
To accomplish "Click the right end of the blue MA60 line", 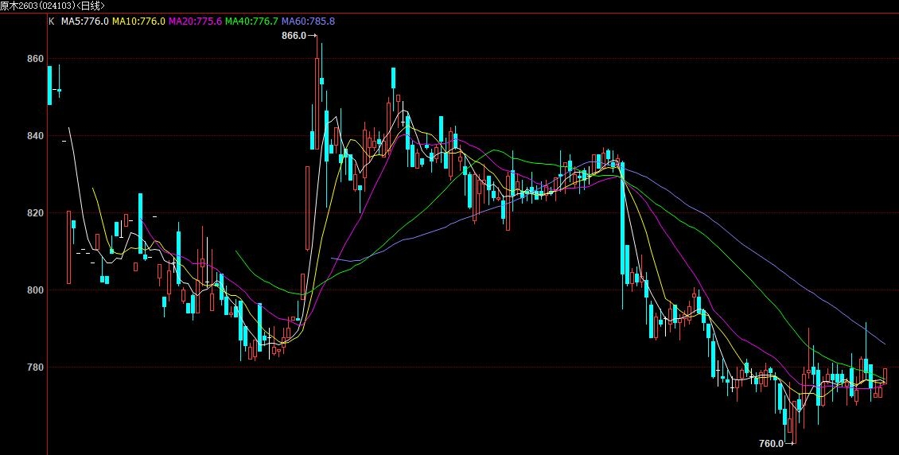I will (x=885, y=344).
